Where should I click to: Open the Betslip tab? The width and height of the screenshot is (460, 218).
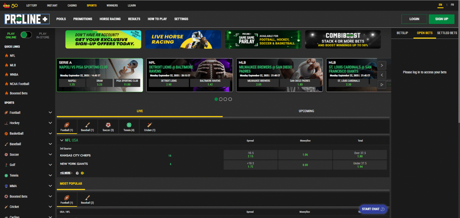pos(402,33)
